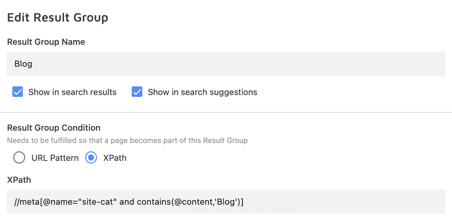The width and height of the screenshot is (452, 223).
Task: Click the Result Group Condition section title
Action: (x=54, y=128)
